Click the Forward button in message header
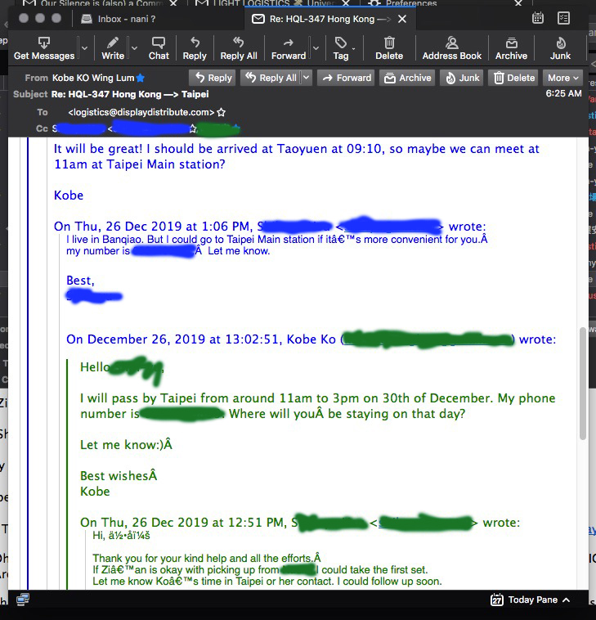The image size is (596, 620). [x=346, y=78]
